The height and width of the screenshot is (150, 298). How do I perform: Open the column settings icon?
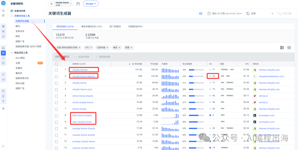click(x=289, y=48)
